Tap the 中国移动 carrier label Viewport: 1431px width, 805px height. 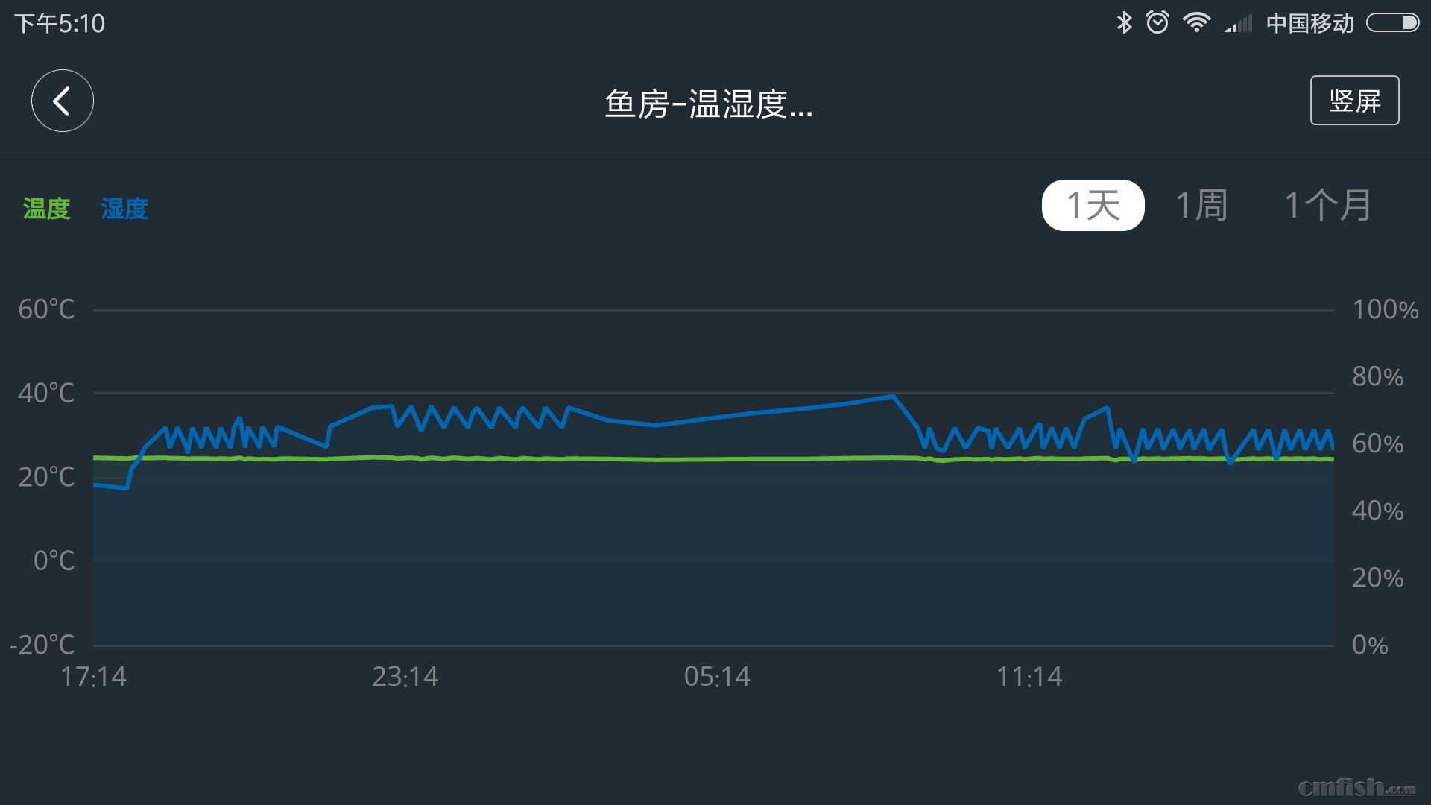tap(1310, 24)
